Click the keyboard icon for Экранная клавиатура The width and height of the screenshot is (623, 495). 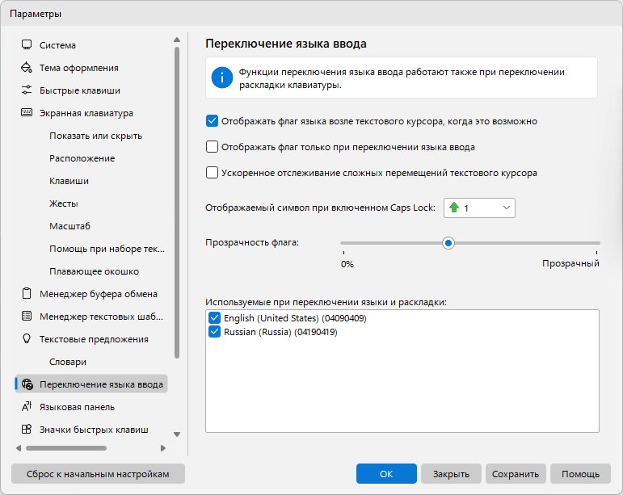click(x=27, y=113)
